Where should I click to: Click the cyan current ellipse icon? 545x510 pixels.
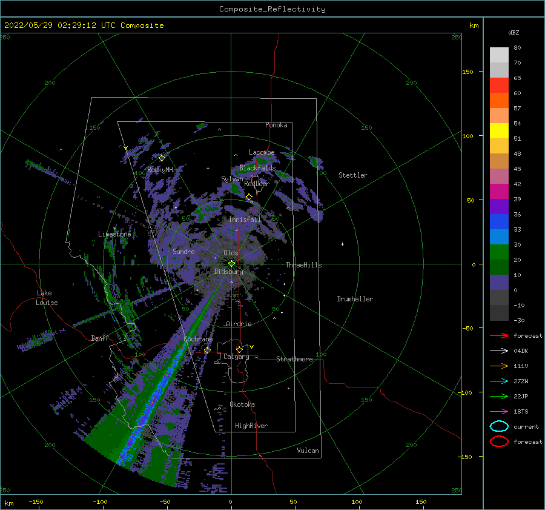click(499, 426)
